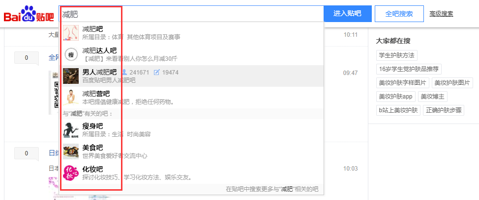The image size is (479, 200).
Task: Click the description 百度贴吧男人减肥吧
Action: [109, 80]
